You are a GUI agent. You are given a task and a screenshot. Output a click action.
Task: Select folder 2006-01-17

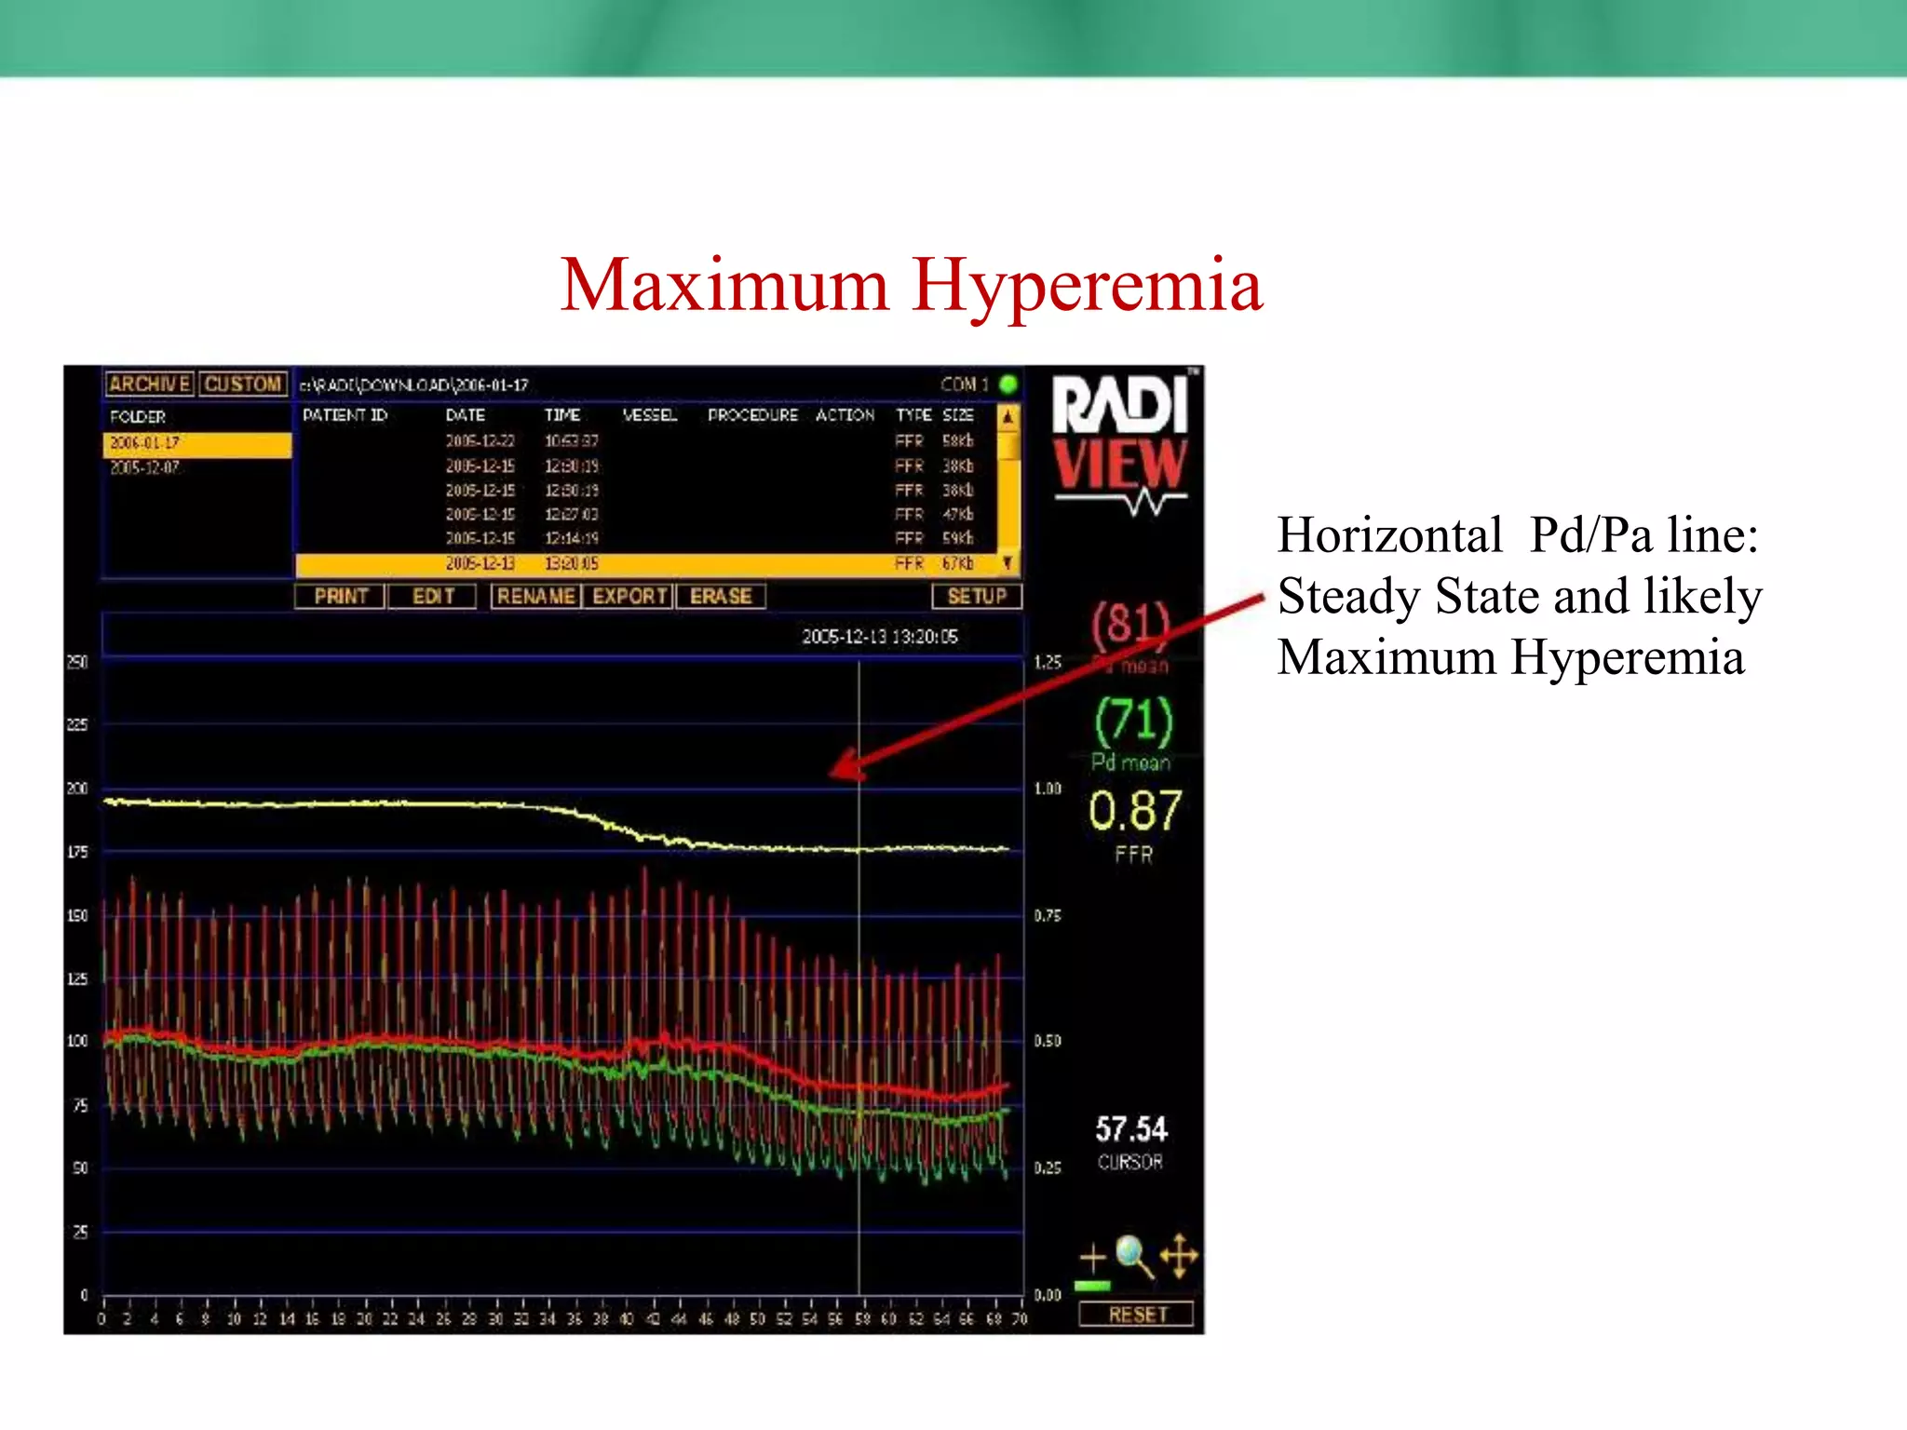click(196, 443)
